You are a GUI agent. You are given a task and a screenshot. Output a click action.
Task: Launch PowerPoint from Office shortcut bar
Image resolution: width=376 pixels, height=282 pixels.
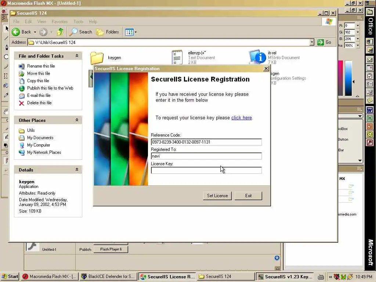click(369, 126)
